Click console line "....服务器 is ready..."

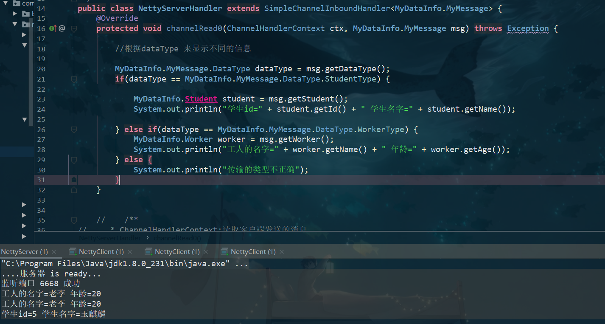pyautogui.click(x=51, y=274)
